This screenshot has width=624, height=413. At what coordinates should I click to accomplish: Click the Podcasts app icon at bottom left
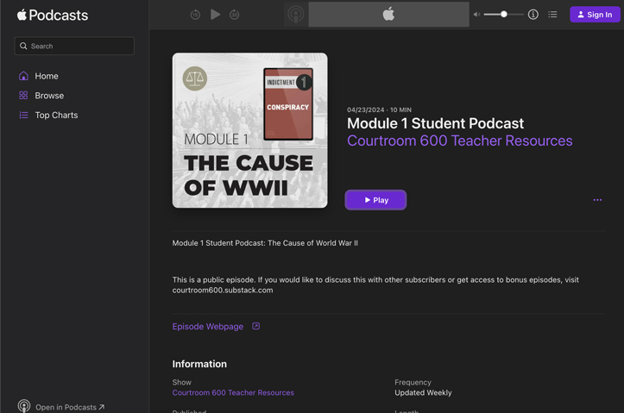coord(24,406)
